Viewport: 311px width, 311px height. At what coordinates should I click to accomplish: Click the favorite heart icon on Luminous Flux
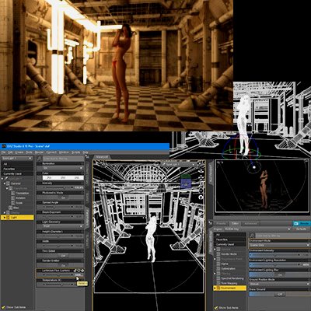pyautogui.click(x=79, y=271)
